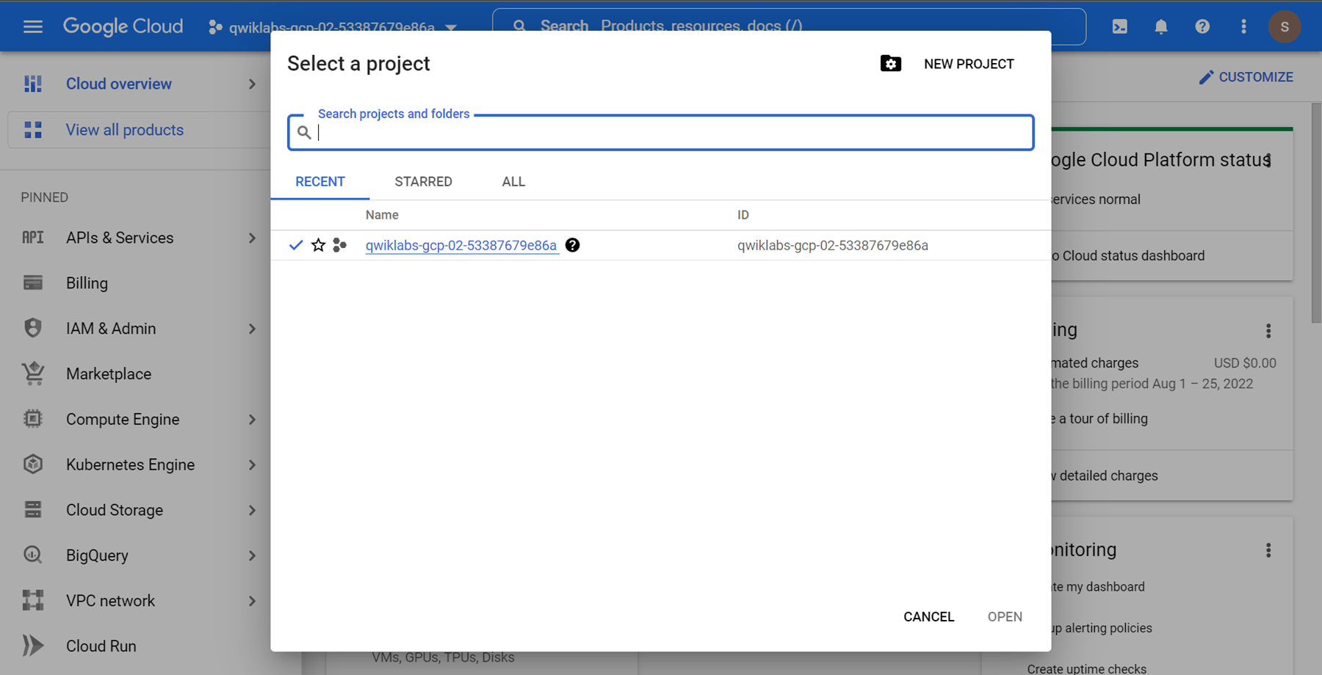Click the OPEN button
This screenshot has height=675, width=1322.
click(1005, 617)
